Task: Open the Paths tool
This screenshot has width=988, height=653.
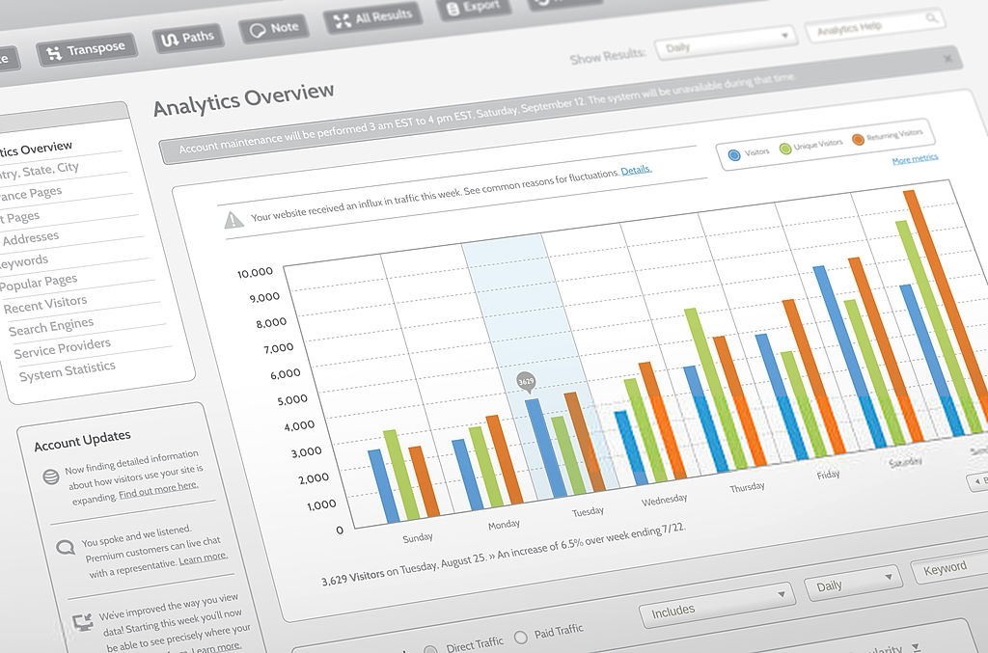Action: coord(189,37)
